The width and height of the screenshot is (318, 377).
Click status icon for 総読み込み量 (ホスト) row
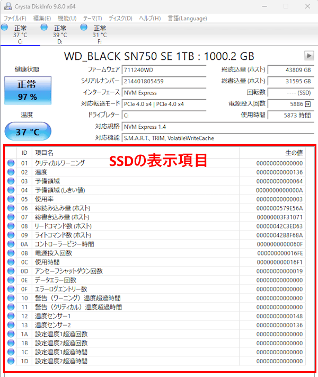coord(11,208)
